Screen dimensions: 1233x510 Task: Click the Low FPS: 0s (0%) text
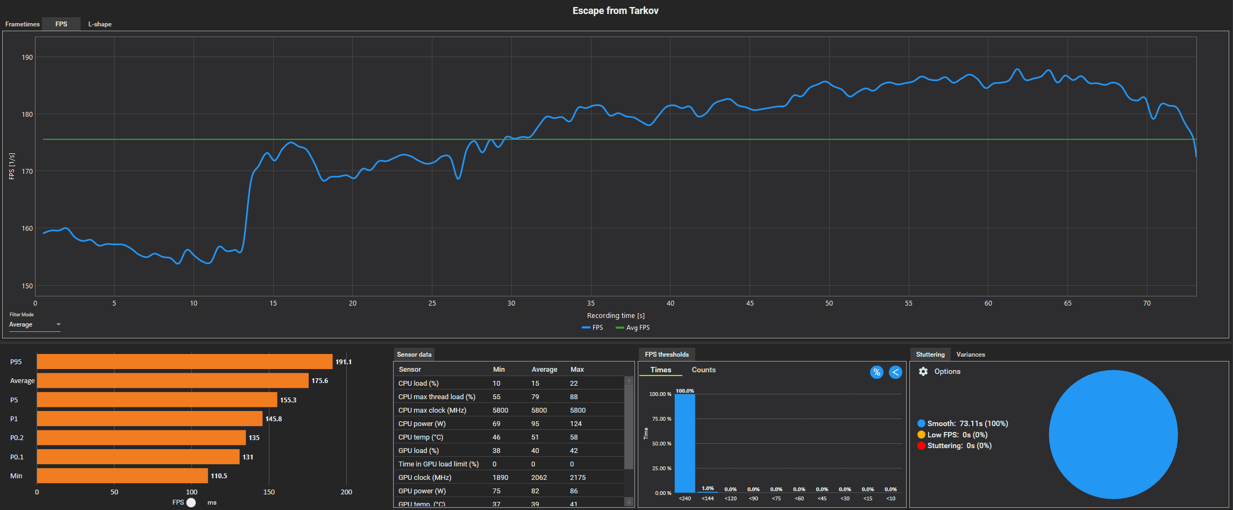pyautogui.click(x=958, y=435)
